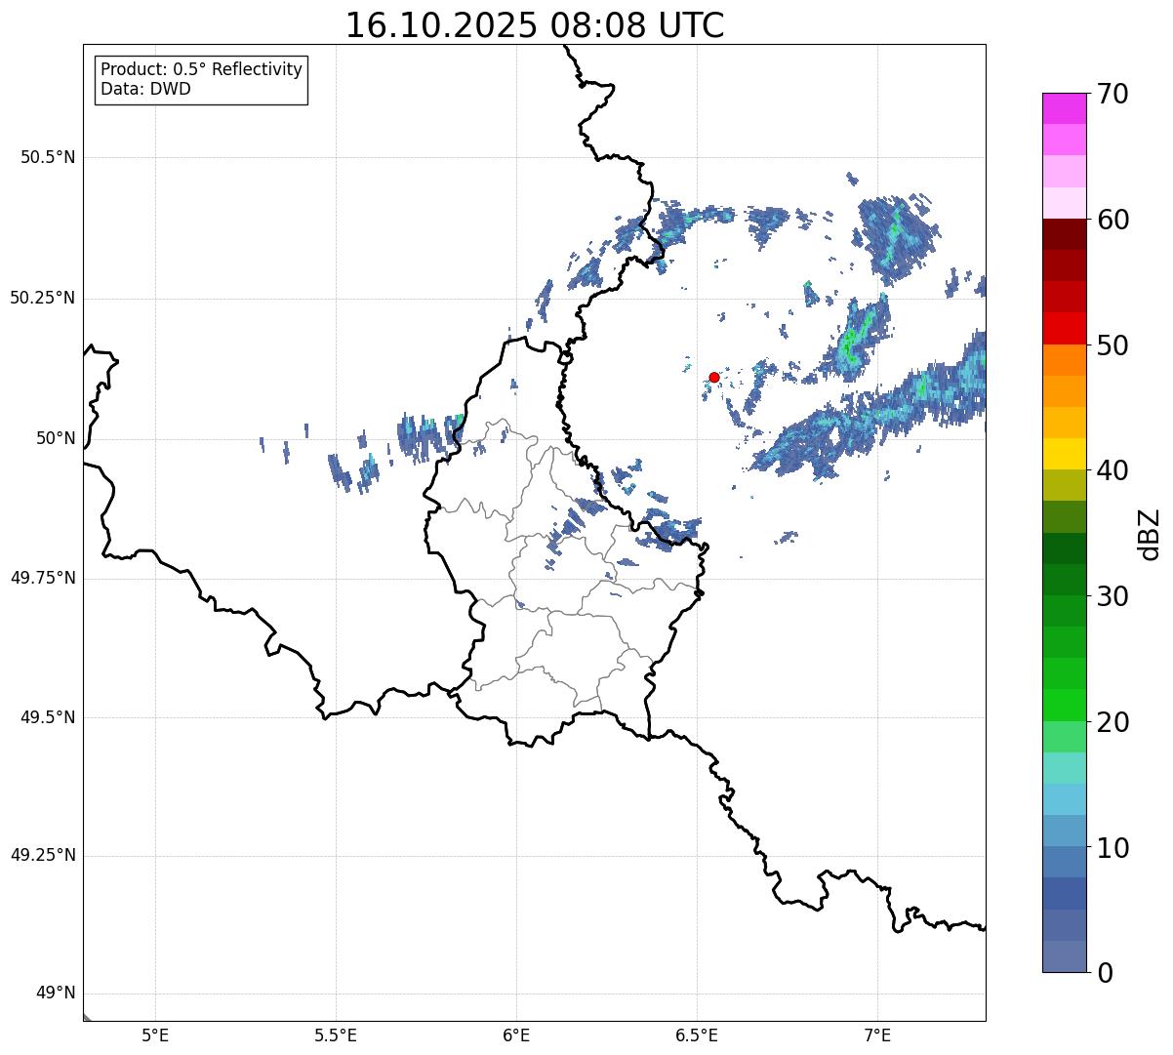1173x1055 pixels.
Task: Click the 50.25°N latitude label
Action: click(43, 298)
